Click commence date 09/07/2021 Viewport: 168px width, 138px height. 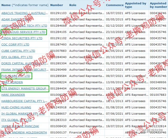tap(115, 76)
